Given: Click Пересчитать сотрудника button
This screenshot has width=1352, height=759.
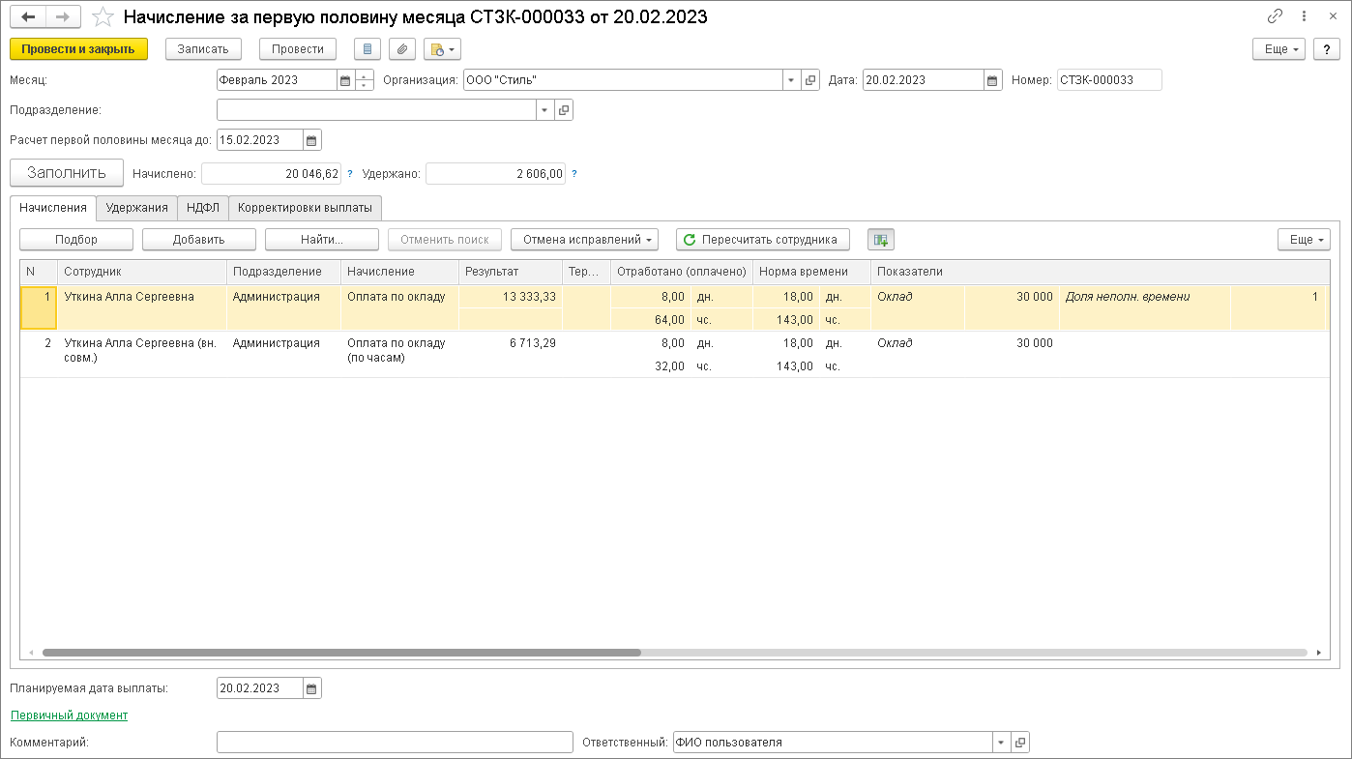Looking at the screenshot, I should click(763, 240).
